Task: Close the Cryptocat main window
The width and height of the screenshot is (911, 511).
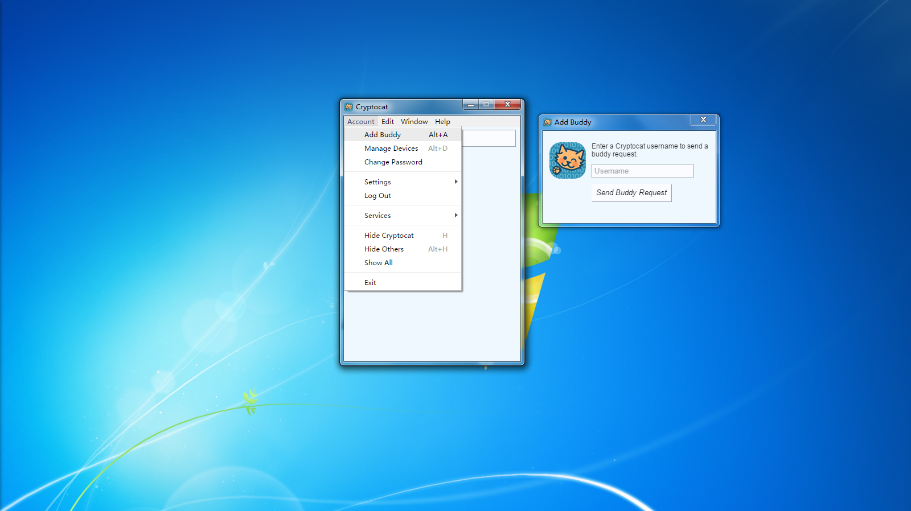Action: (507, 105)
